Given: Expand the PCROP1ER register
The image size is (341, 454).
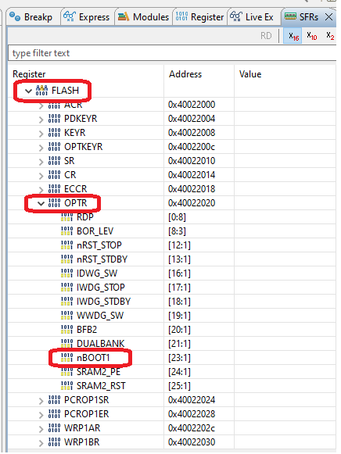Looking at the screenshot, I should click(41, 415).
